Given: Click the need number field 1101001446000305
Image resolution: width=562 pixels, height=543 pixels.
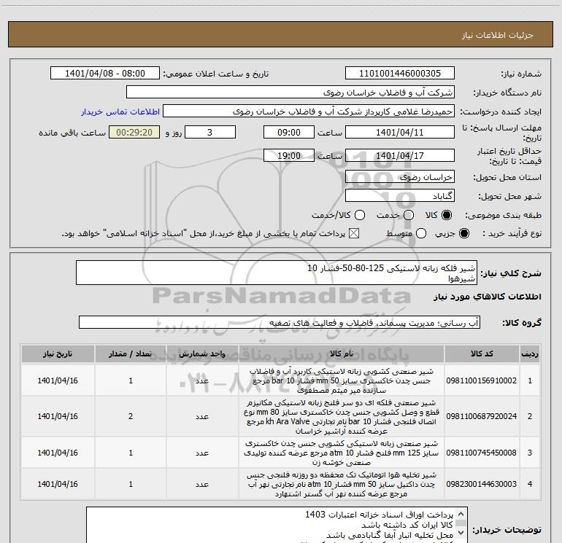Looking at the screenshot, I should (400, 73).
